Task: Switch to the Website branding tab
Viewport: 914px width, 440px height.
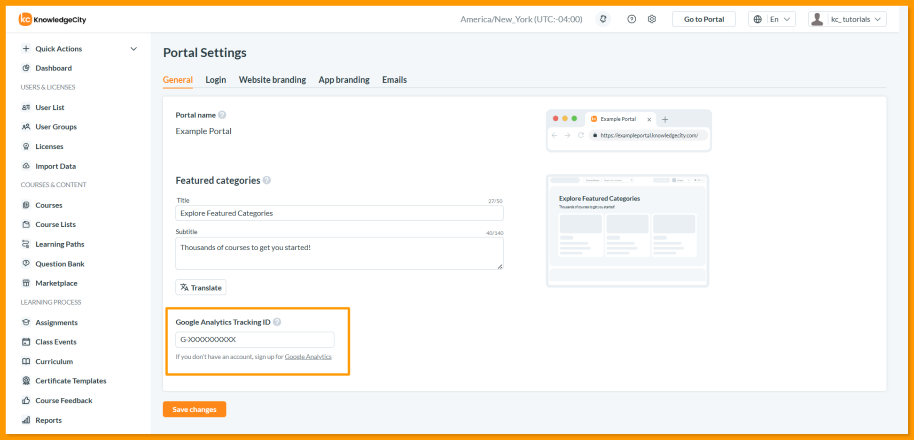Action: click(273, 80)
